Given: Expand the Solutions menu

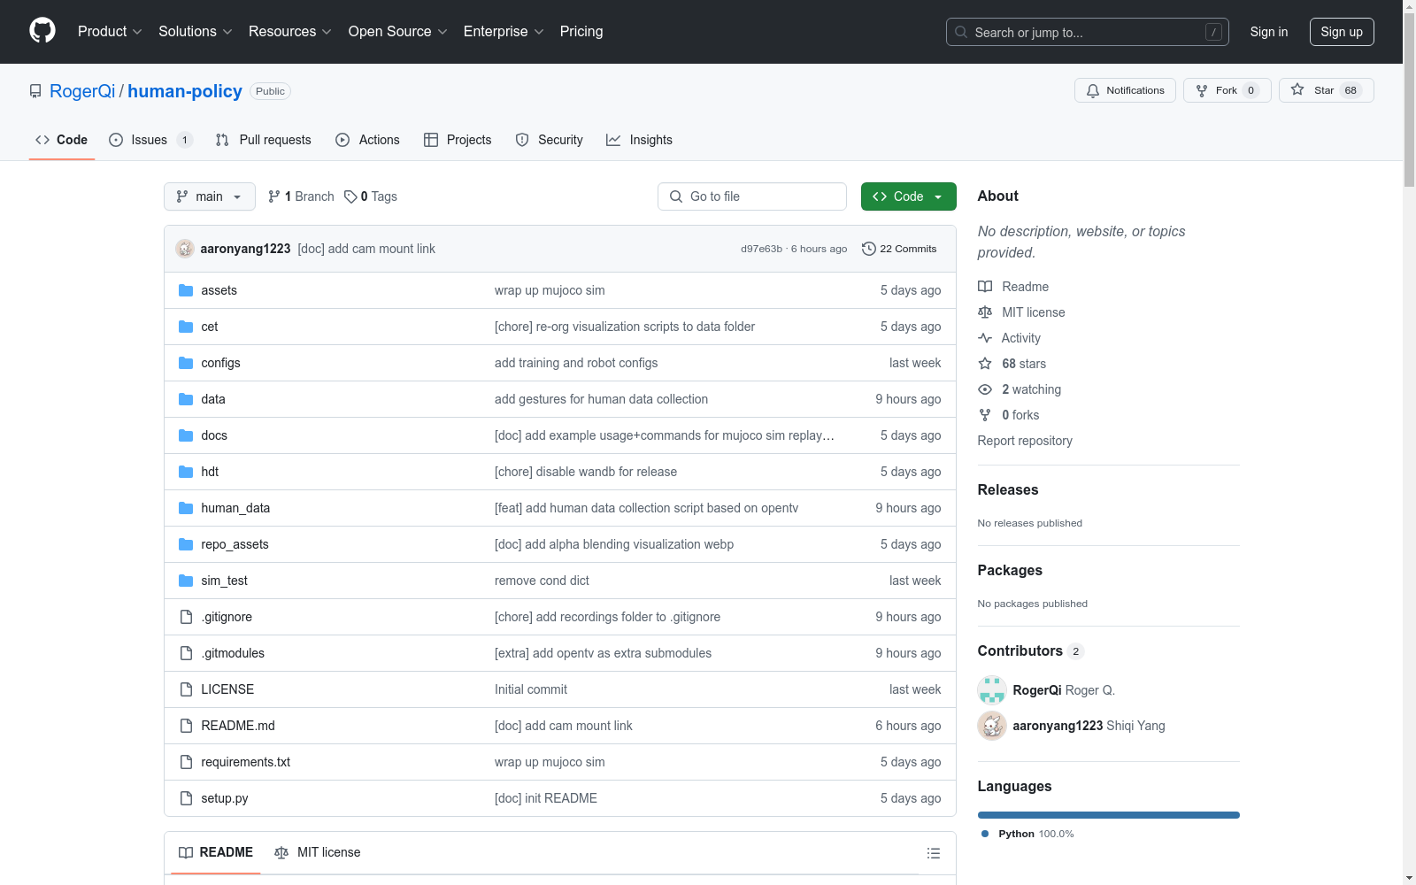Looking at the screenshot, I should click(x=196, y=31).
